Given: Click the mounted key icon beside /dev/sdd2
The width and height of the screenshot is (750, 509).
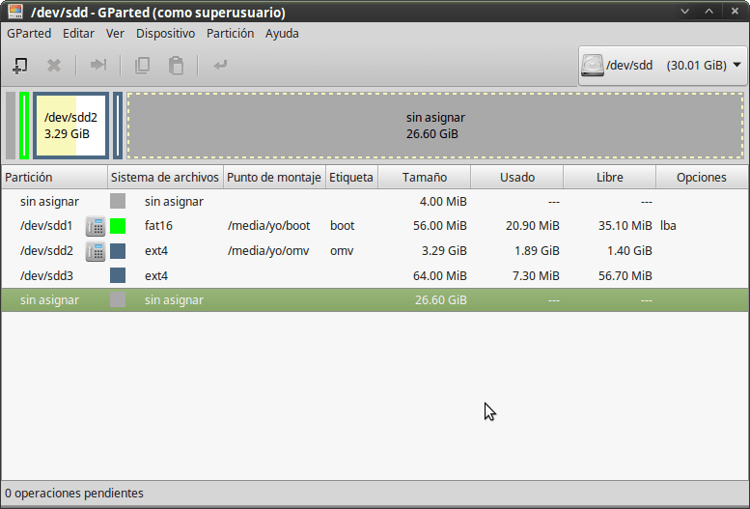Looking at the screenshot, I should coord(96,251).
